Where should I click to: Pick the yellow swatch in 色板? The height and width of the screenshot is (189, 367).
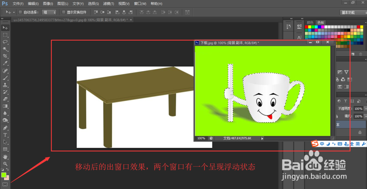coord(310,27)
